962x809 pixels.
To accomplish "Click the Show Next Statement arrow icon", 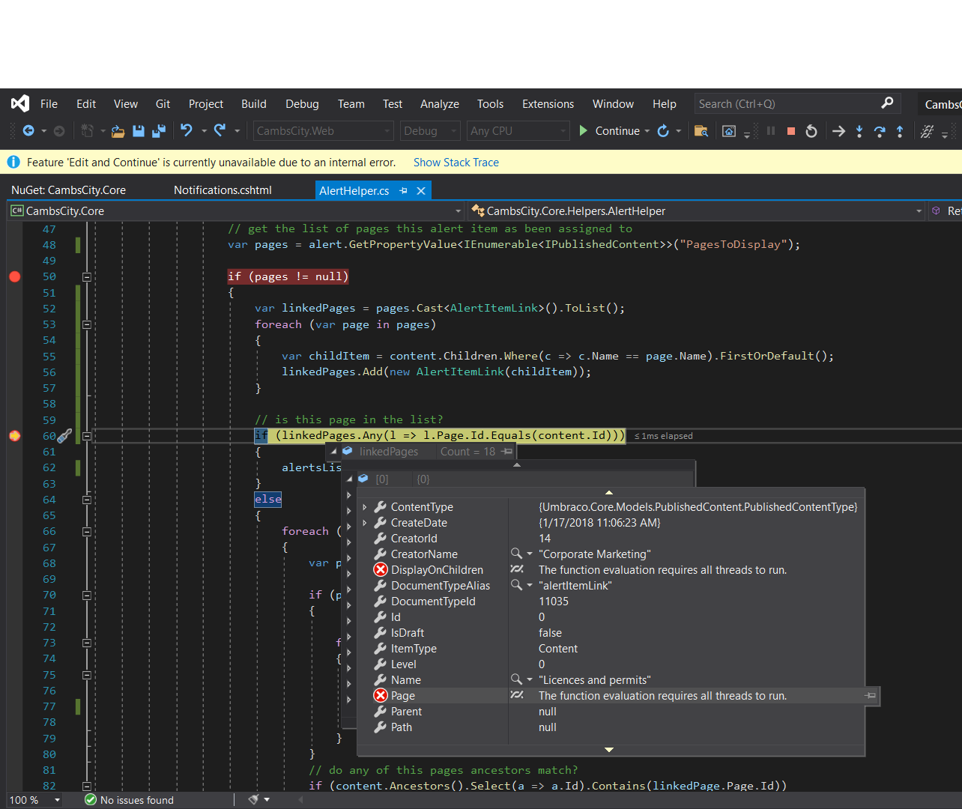I will pos(839,131).
